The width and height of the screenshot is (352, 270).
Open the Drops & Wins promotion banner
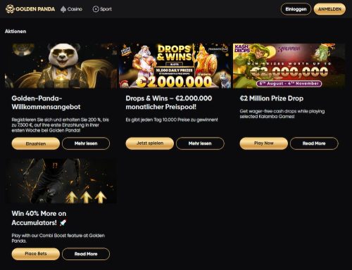pos(175,66)
